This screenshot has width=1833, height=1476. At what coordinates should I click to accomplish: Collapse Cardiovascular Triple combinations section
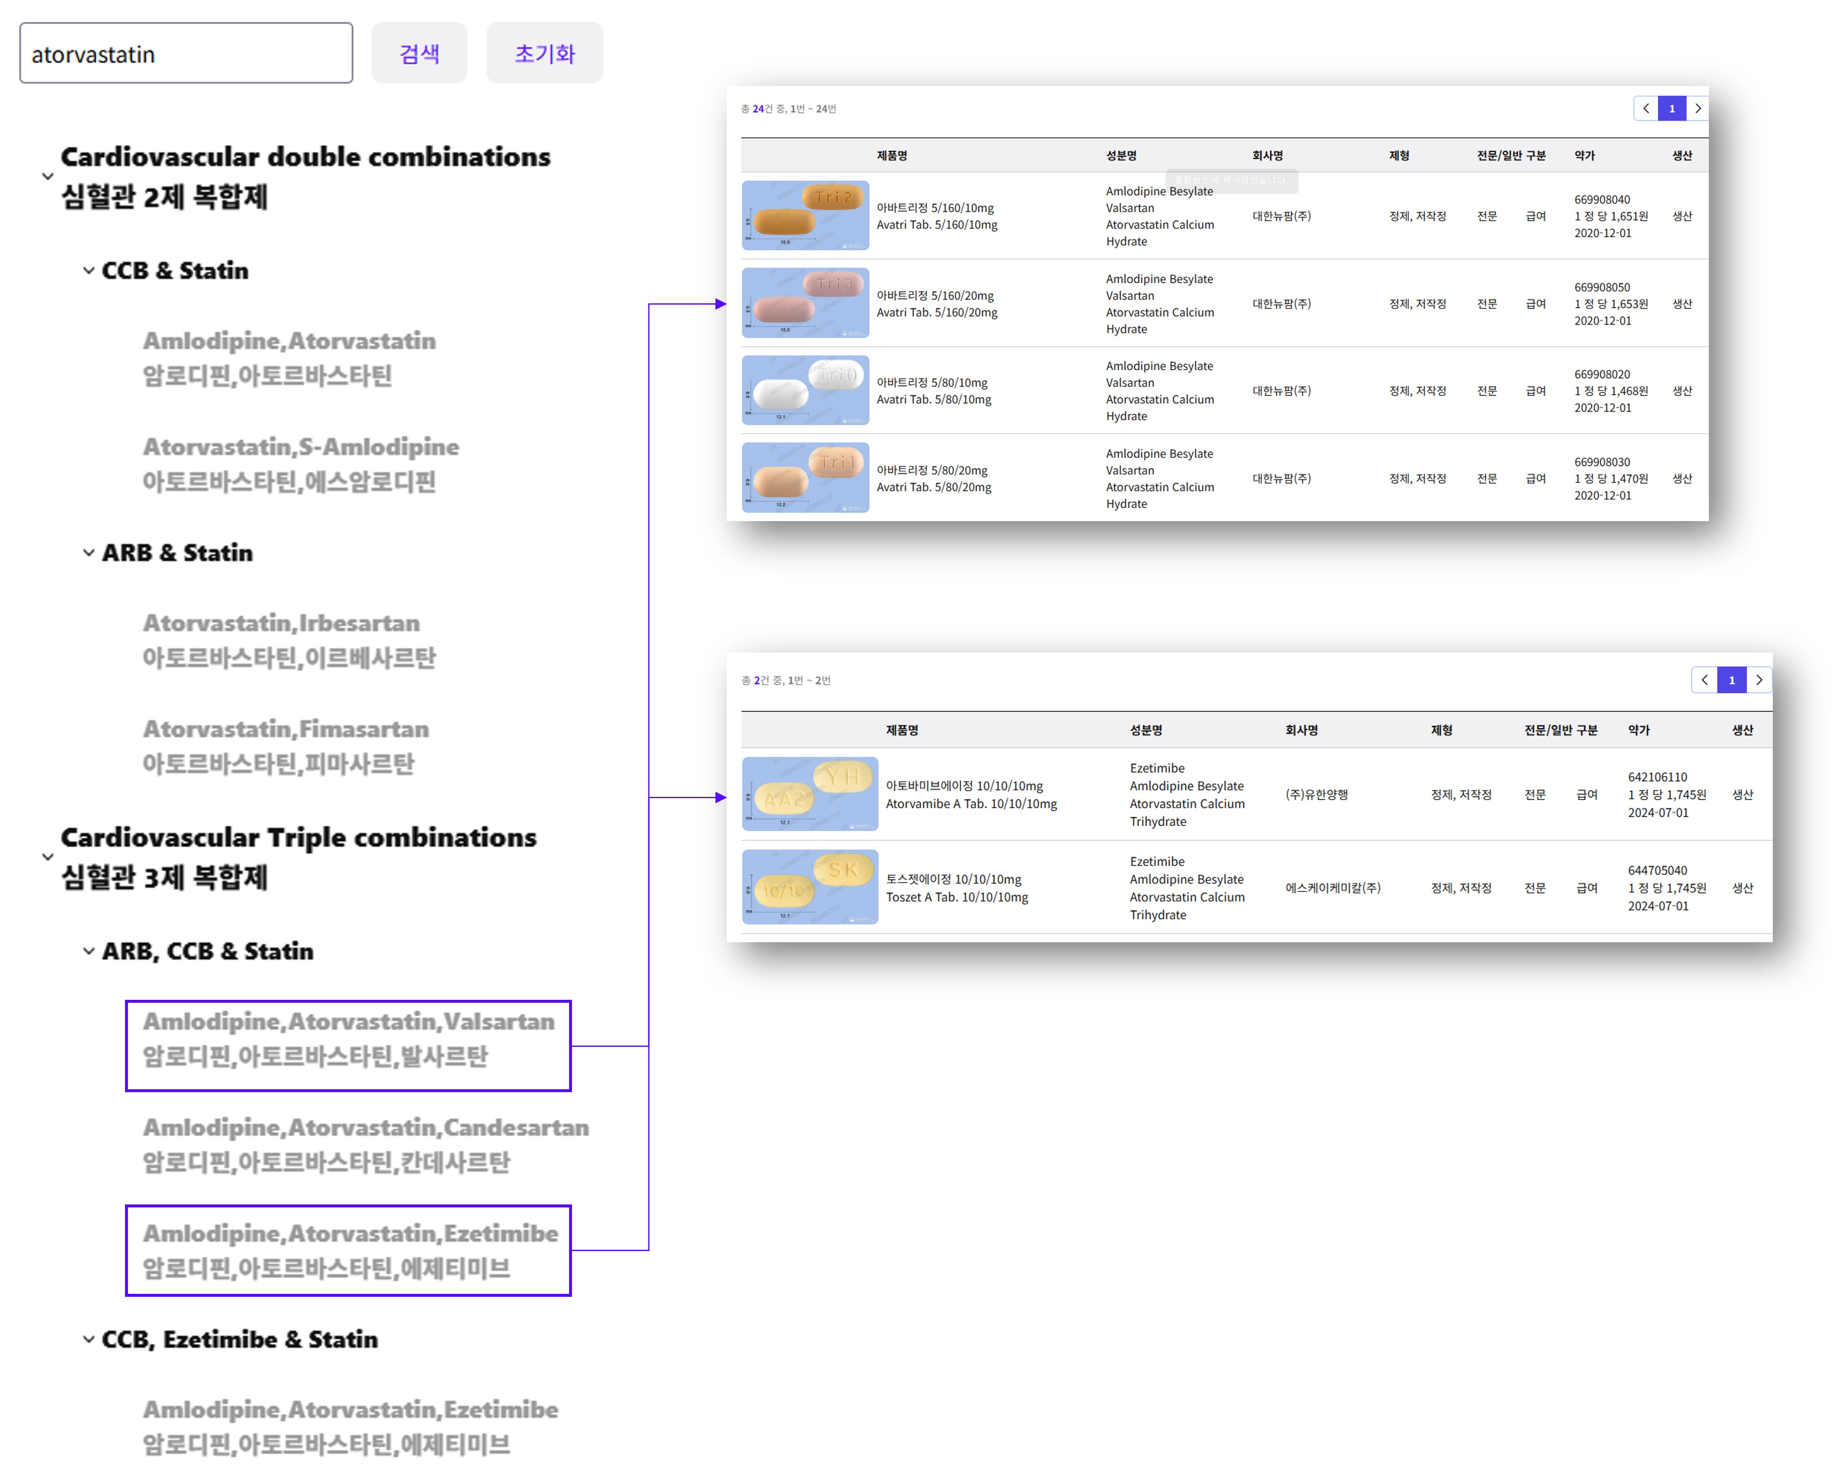click(x=47, y=857)
